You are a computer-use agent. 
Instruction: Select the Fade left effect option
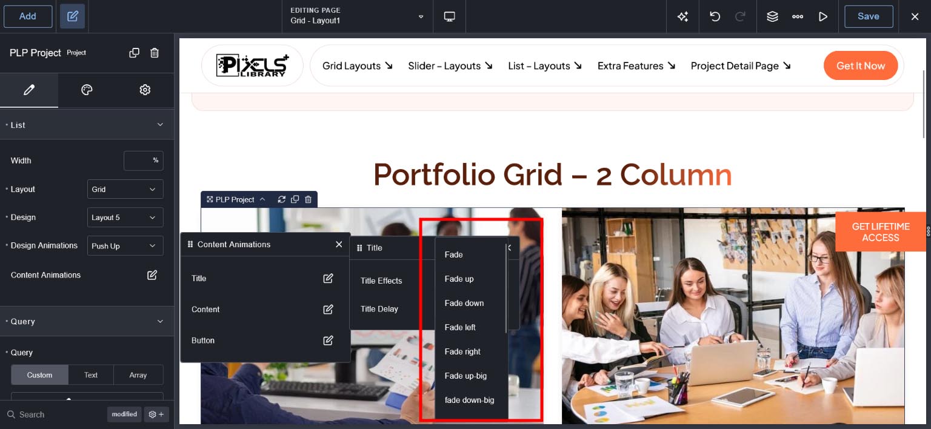click(x=470, y=327)
